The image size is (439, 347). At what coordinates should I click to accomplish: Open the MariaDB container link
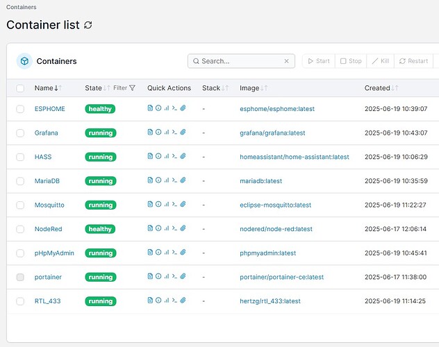(47, 181)
